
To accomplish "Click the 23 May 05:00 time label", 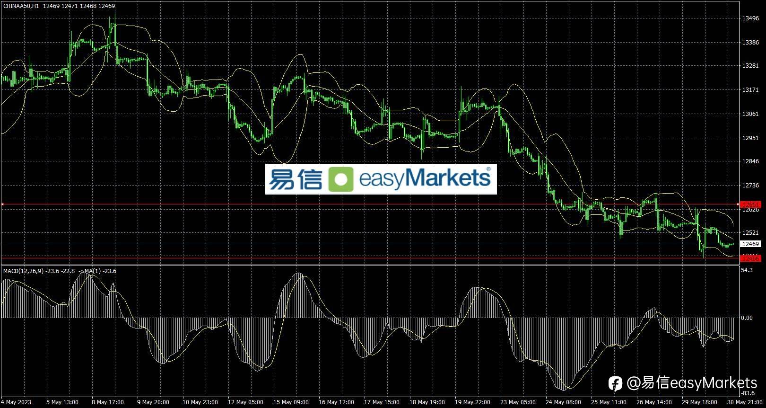I will (x=518, y=402).
